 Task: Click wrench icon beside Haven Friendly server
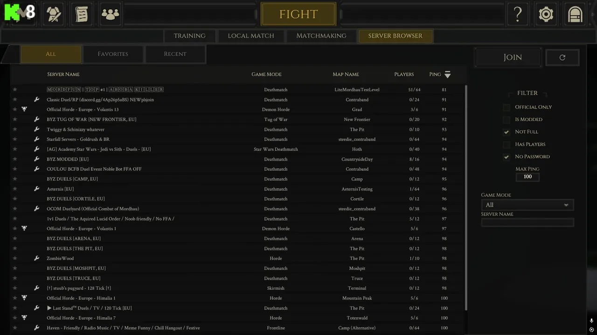(x=37, y=328)
